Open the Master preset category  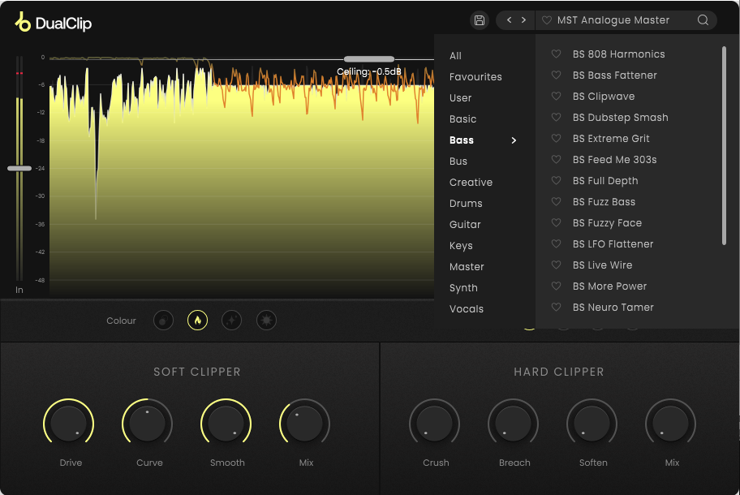click(x=467, y=267)
